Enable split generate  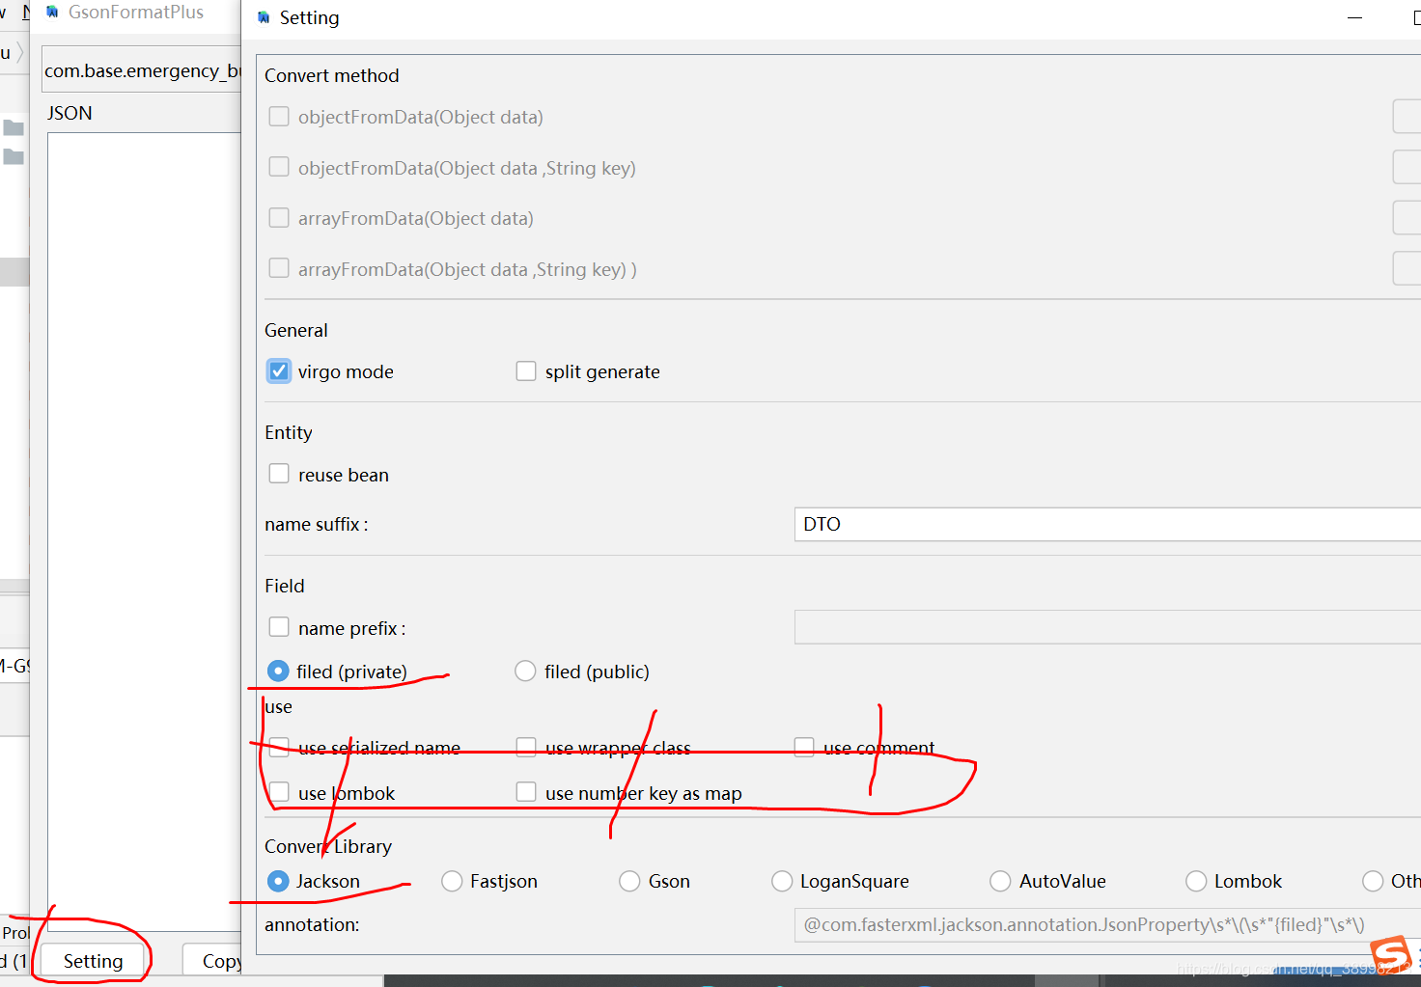click(526, 370)
